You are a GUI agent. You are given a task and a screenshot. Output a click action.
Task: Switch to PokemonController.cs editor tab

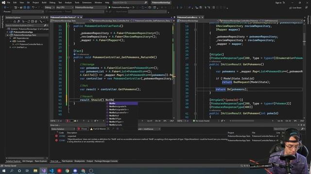[x=188, y=17]
